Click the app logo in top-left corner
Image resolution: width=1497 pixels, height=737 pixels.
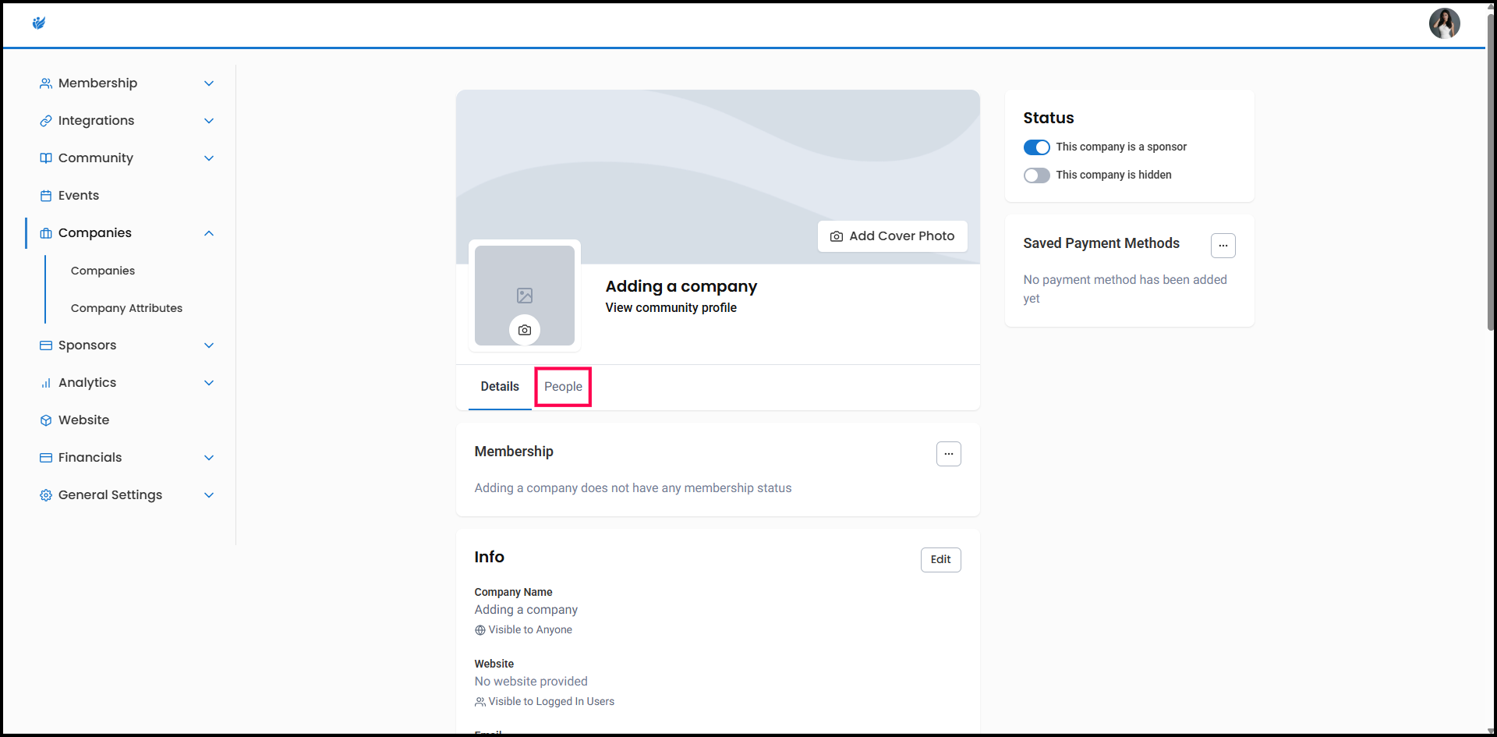tap(39, 23)
